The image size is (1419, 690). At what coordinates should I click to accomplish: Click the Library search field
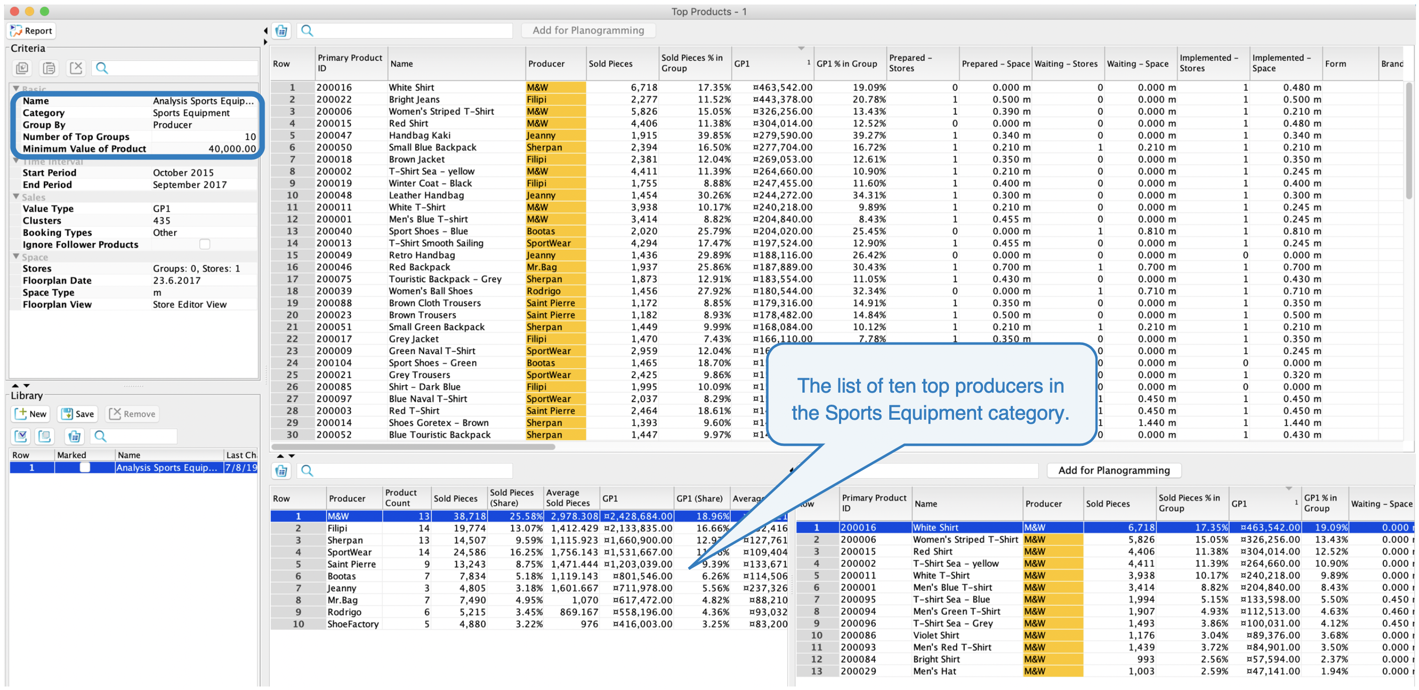[134, 437]
